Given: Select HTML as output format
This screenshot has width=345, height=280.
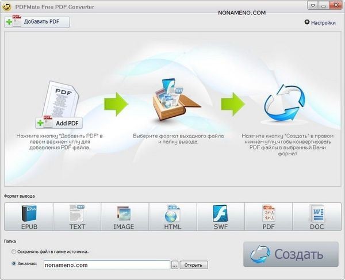Looking at the screenshot, I should click(x=172, y=217).
